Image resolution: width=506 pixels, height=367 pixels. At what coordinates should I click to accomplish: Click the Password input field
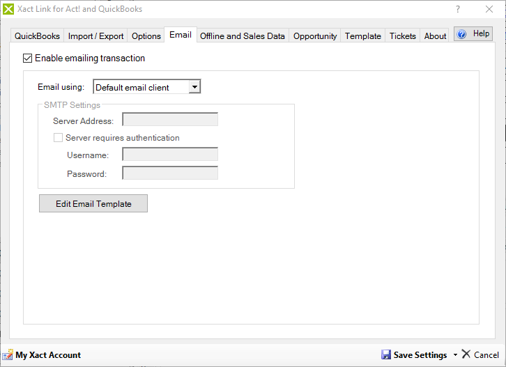click(170, 173)
